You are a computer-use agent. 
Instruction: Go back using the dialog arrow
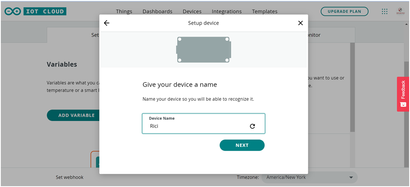coord(107,23)
